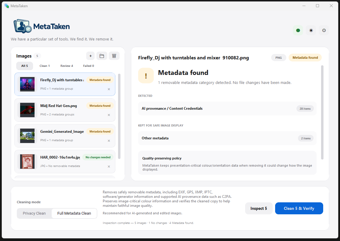Remove Firefly_Dj image from list

[x=109, y=89]
